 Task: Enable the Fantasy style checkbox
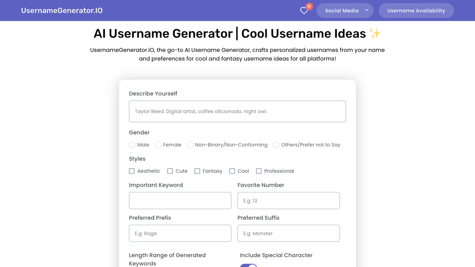pos(197,171)
